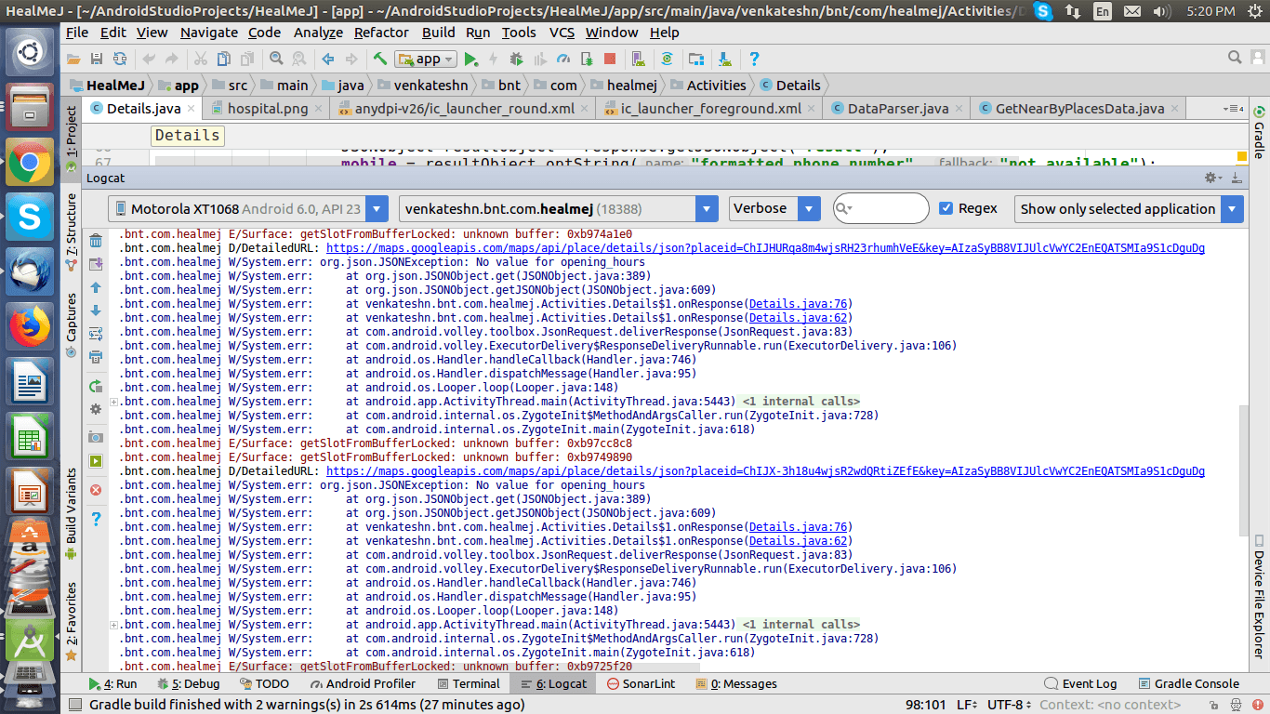Click the logcat search input field

890,209
